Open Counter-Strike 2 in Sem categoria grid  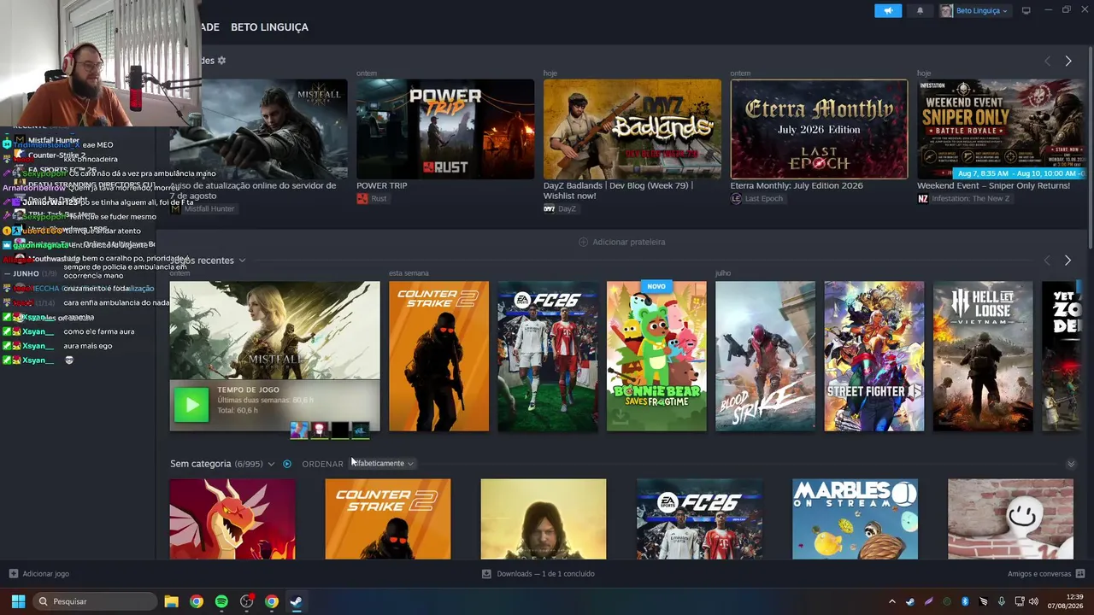click(388, 519)
